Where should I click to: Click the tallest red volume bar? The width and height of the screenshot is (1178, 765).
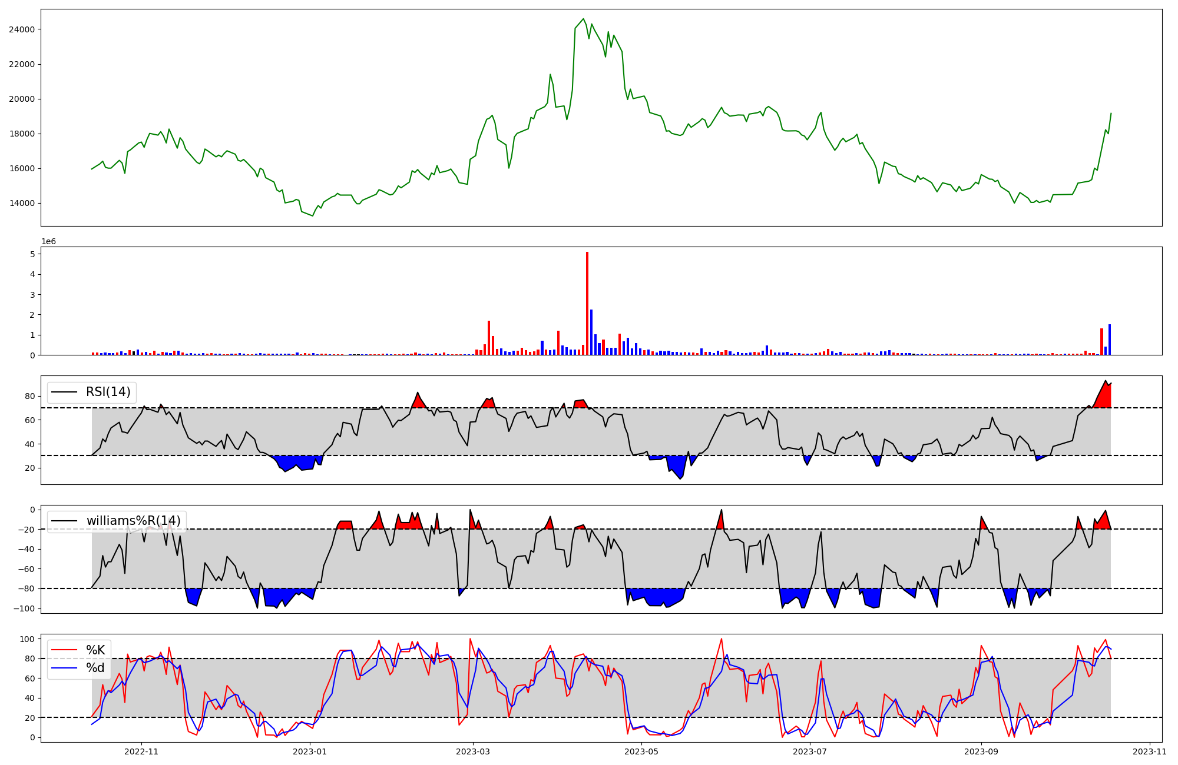tap(587, 303)
